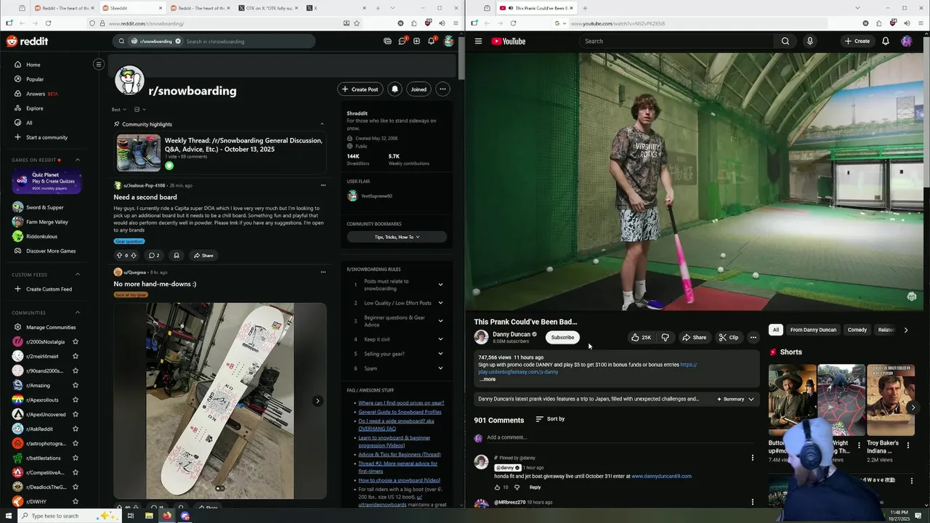Favorite r/ApexUncovered with star
This screenshot has height=523, width=930.
76,415
